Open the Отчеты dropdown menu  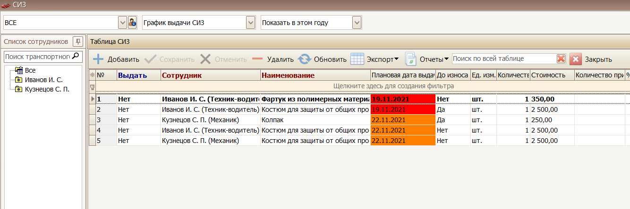click(x=427, y=59)
